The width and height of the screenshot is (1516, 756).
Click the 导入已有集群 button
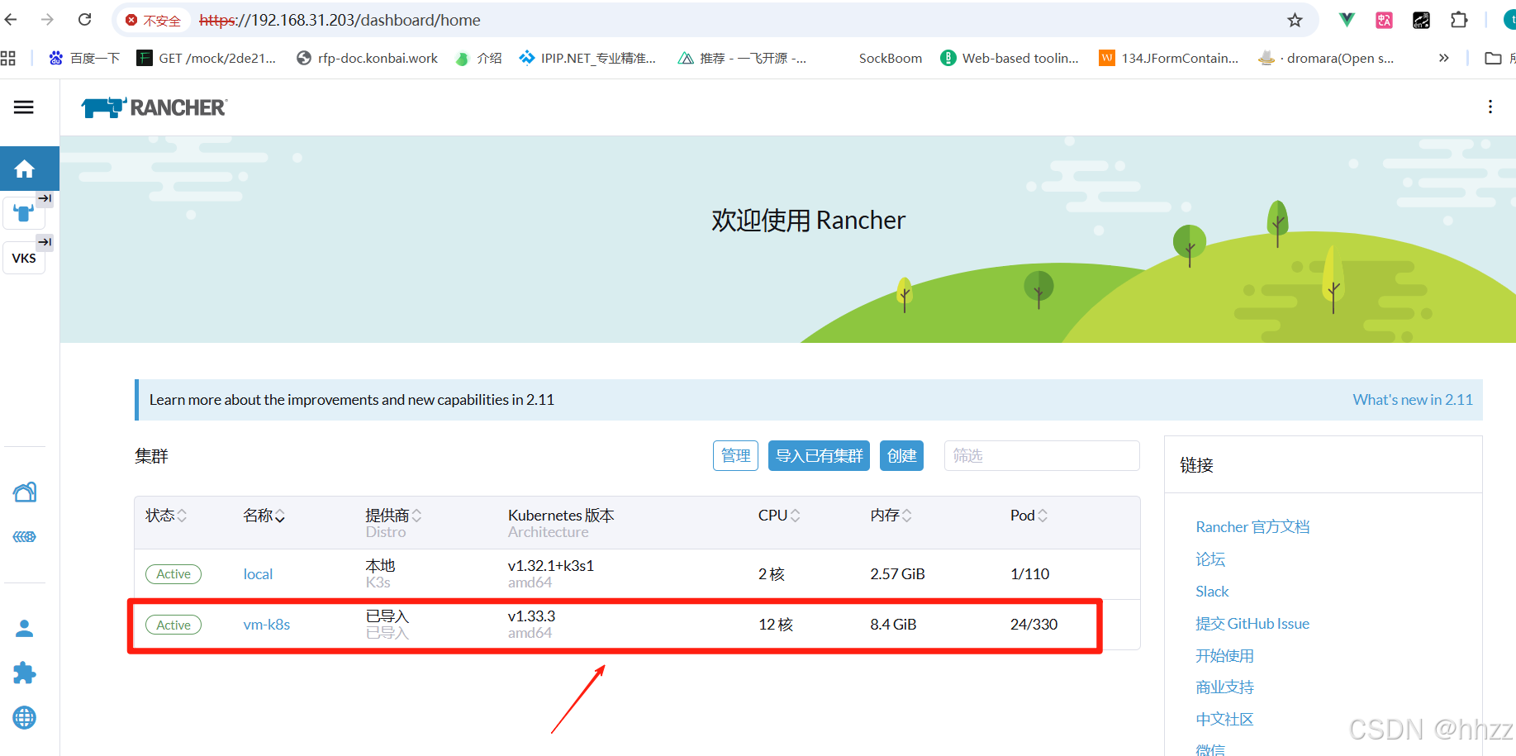[x=819, y=456]
